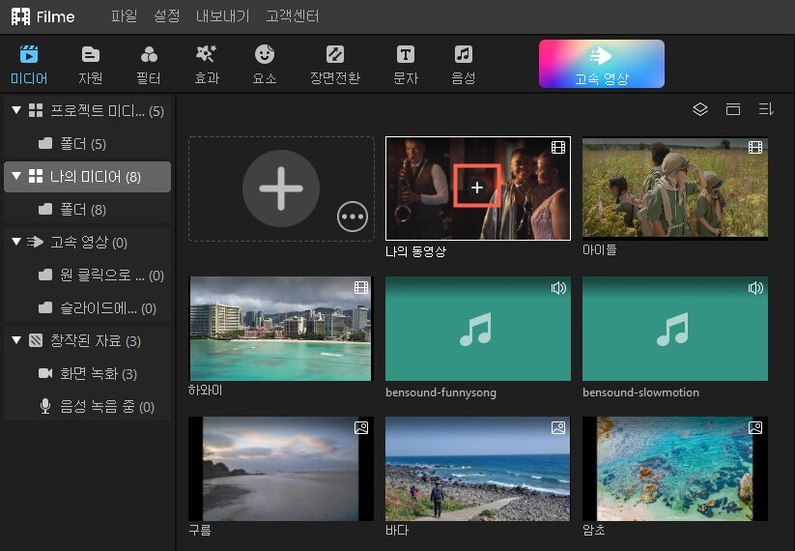Screen dimensions: 795x551
Task: Open the 고객센터 menu
Action: tap(293, 16)
